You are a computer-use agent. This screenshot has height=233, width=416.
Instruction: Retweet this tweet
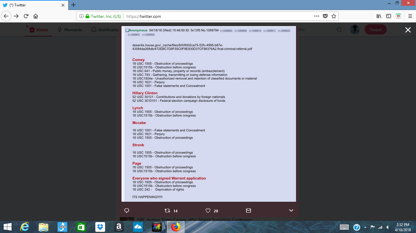coord(167,211)
